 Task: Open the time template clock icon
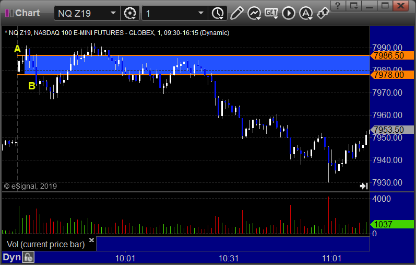[218, 13]
